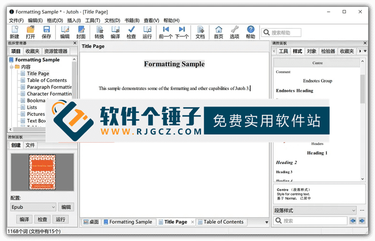Open the 文件(F) menu
Screen dimensions: 375x241
coord(16,21)
